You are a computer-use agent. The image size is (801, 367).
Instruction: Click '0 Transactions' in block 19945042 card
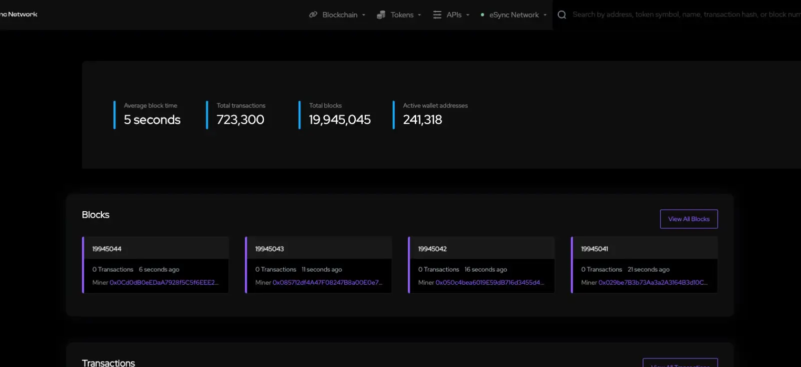tap(438, 269)
